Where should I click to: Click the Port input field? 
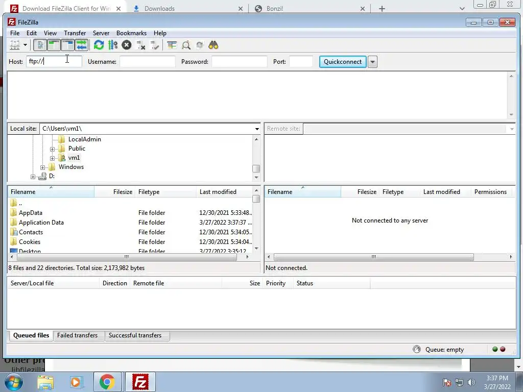[301, 61]
